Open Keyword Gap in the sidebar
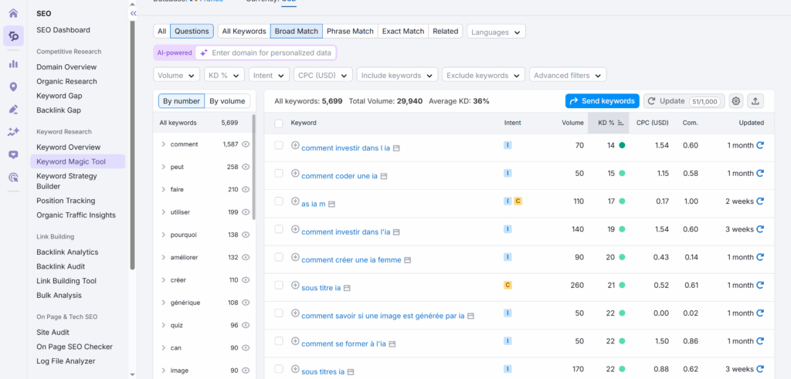 pyautogui.click(x=59, y=96)
